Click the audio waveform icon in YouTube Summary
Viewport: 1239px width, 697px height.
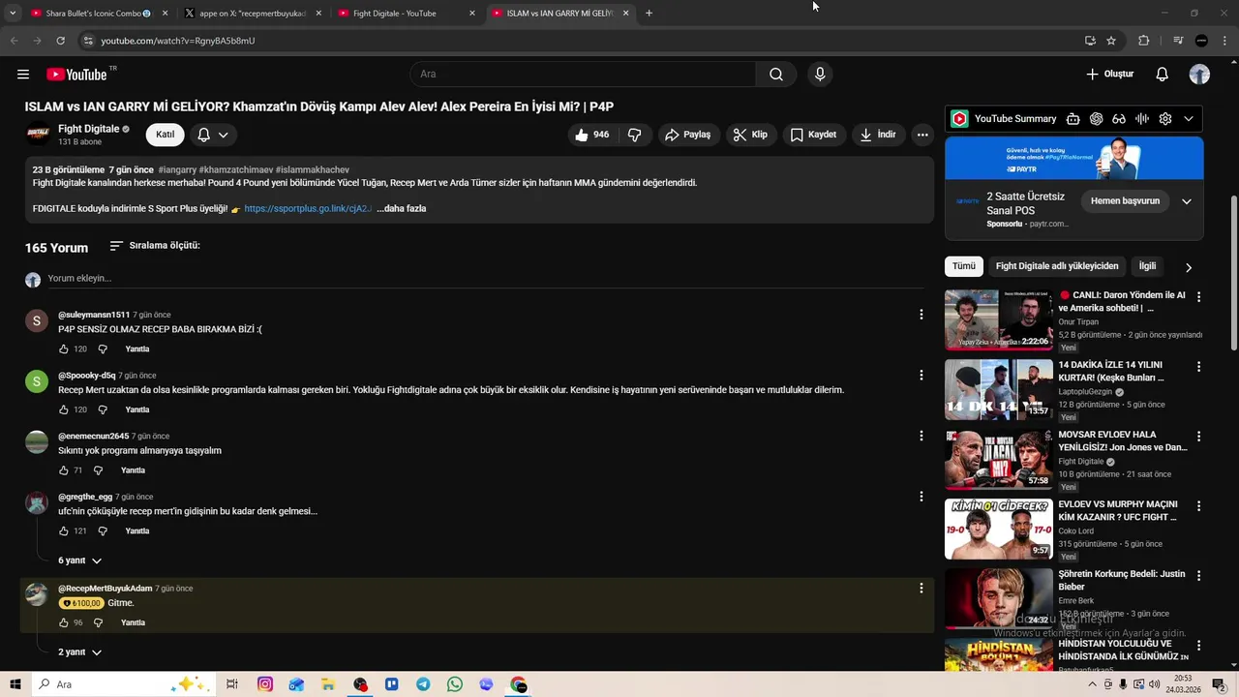coord(1142,119)
